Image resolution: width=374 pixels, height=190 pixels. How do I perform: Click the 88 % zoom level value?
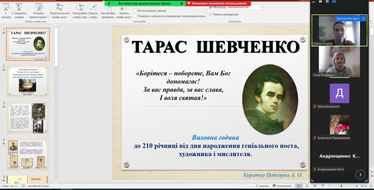point(363,186)
